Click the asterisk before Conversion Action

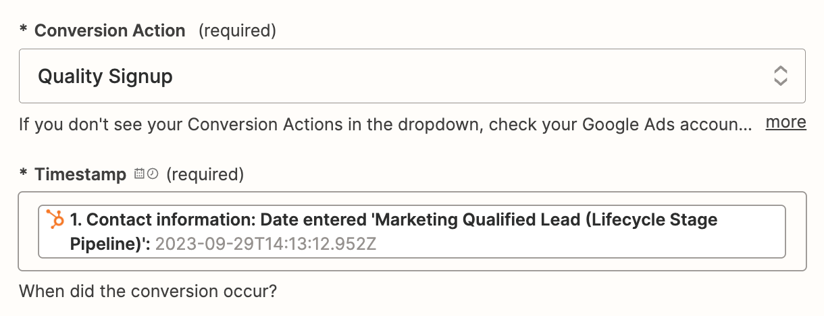tap(23, 32)
